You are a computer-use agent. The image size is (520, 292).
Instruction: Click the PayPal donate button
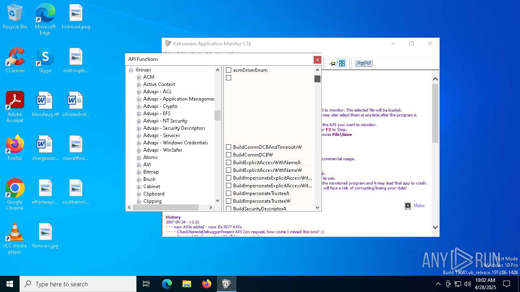pos(364,63)
